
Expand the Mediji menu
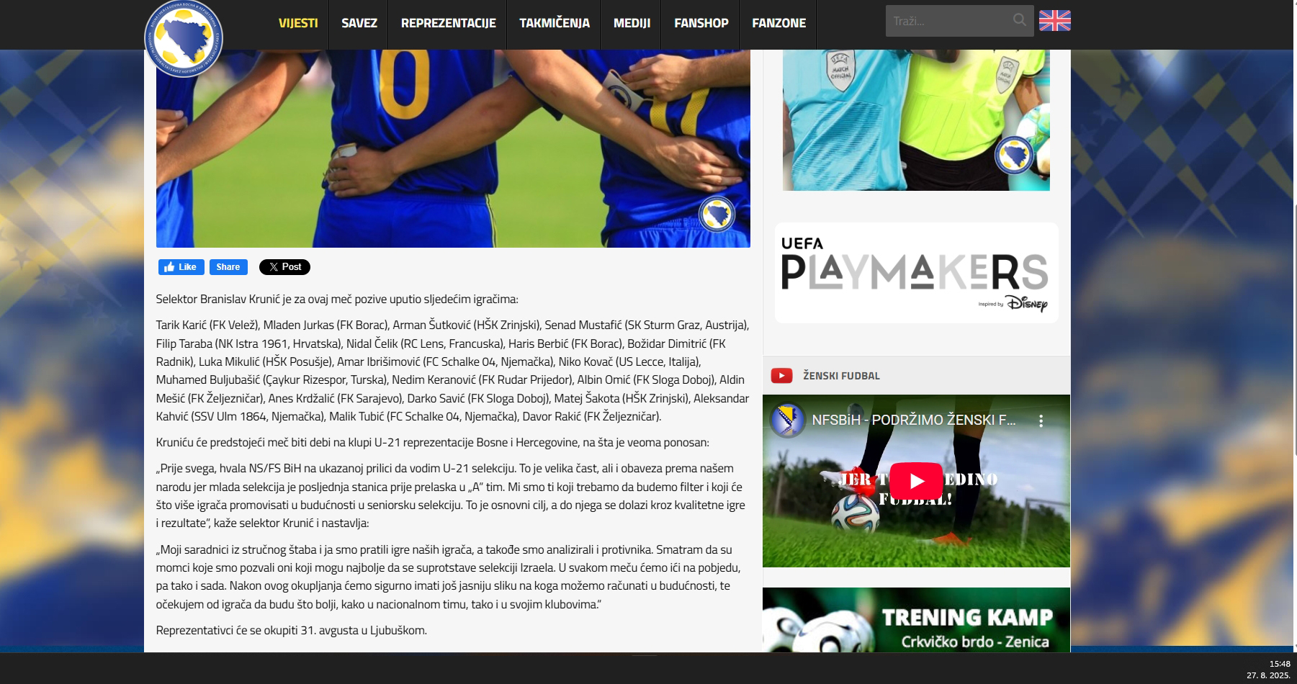tap(632, 23)
